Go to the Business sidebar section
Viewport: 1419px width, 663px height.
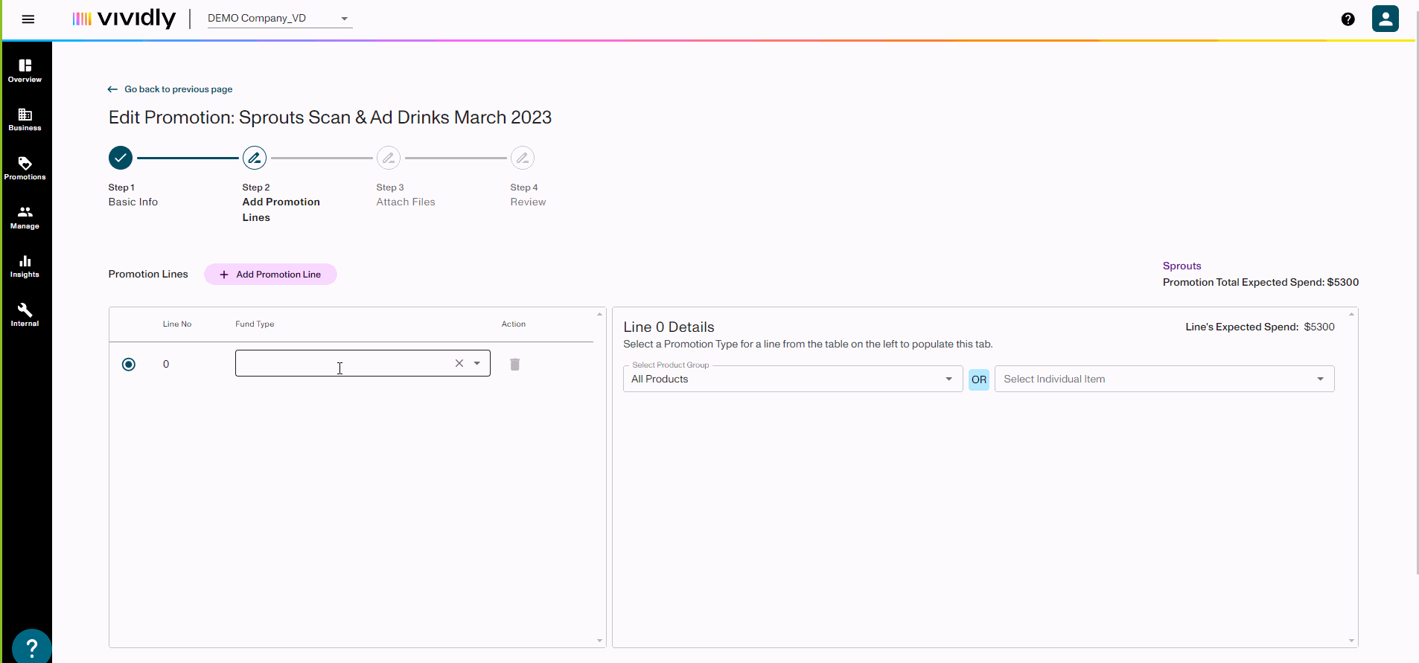pos(25,119)
